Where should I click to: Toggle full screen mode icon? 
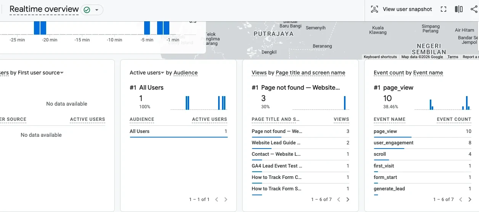coord(444,9)
